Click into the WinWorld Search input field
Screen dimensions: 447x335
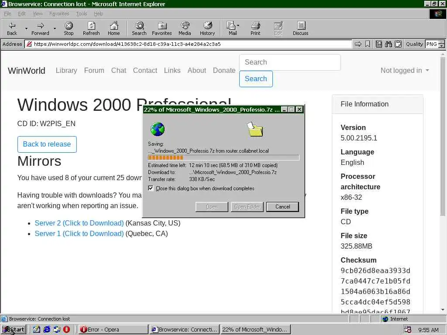click(x=290, y=62)
